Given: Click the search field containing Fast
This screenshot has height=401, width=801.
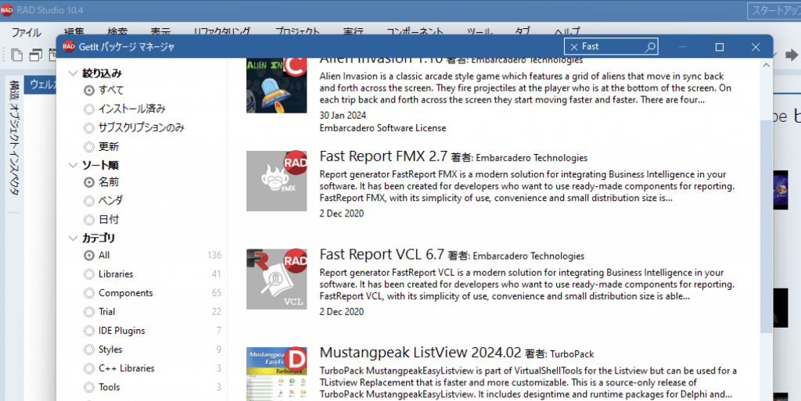Looking at the screenshot, I should point(611,47).
